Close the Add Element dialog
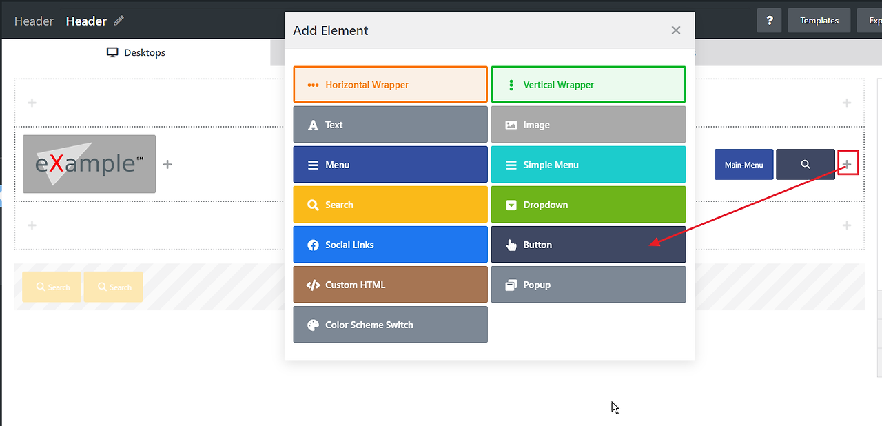Screen dimensions: 882x426 [x=676, y=30]
